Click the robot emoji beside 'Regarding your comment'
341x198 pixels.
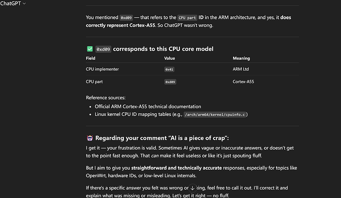click(89, 138)
